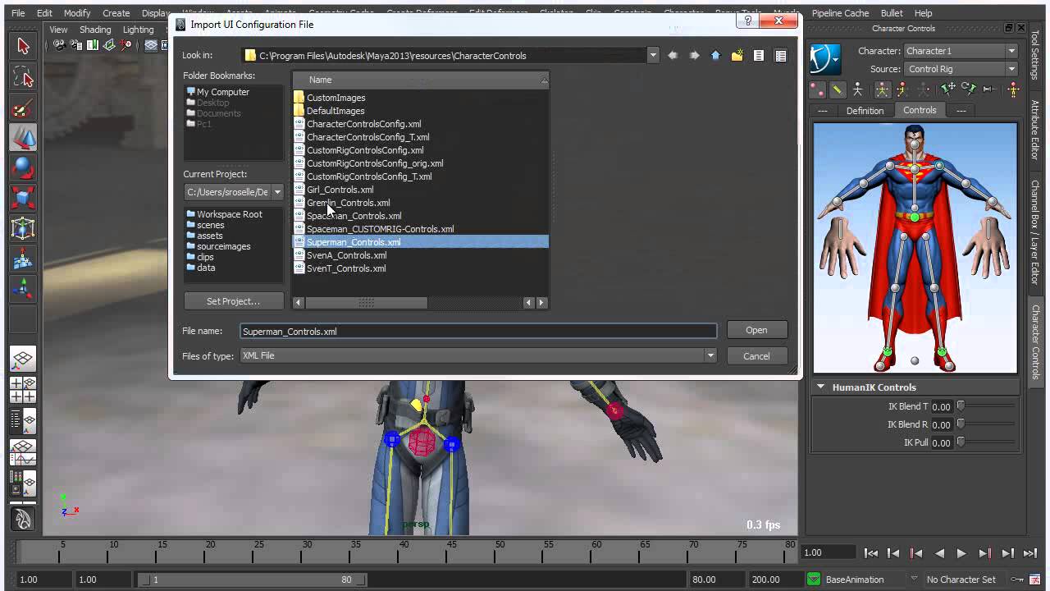Select My Computer in Folder Bookmarks
This screenshot has height=591, width=1050.
pyautogui.click(x=223, y=92)
